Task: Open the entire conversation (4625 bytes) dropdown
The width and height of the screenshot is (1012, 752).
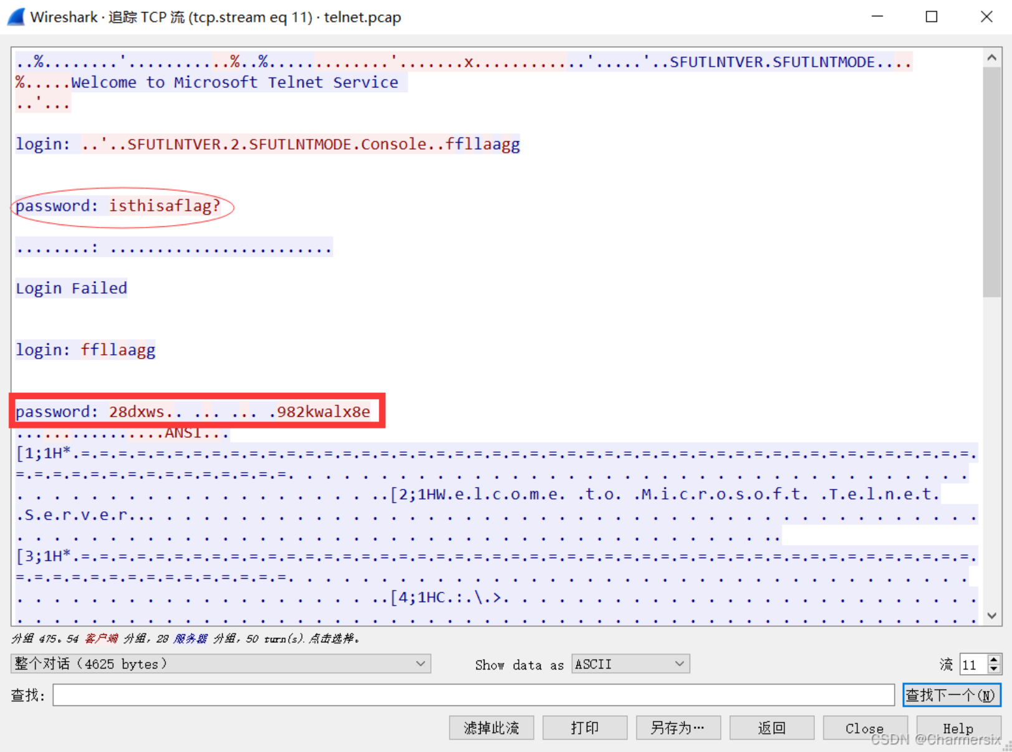Action: pos(221,664)
